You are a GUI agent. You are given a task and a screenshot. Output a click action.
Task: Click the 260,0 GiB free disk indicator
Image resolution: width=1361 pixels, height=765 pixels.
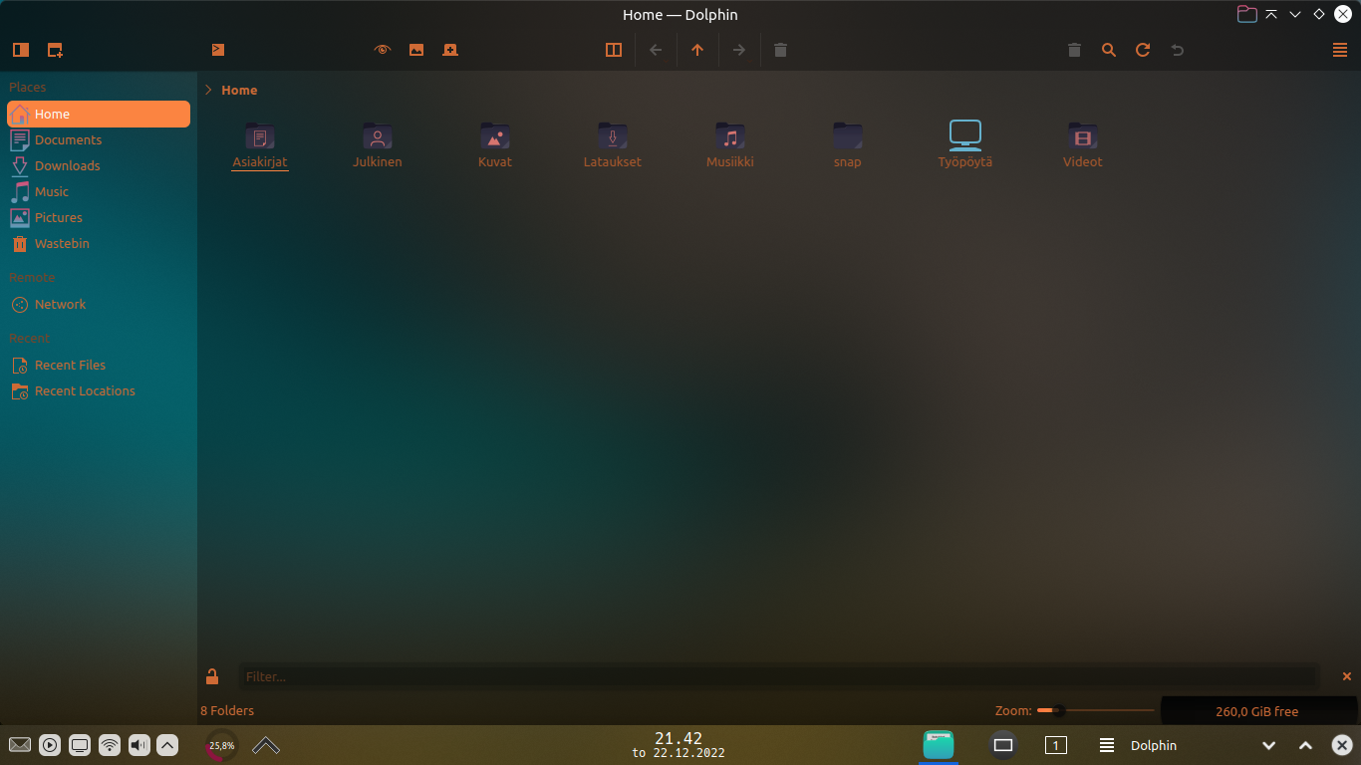tap(1259, 710)
